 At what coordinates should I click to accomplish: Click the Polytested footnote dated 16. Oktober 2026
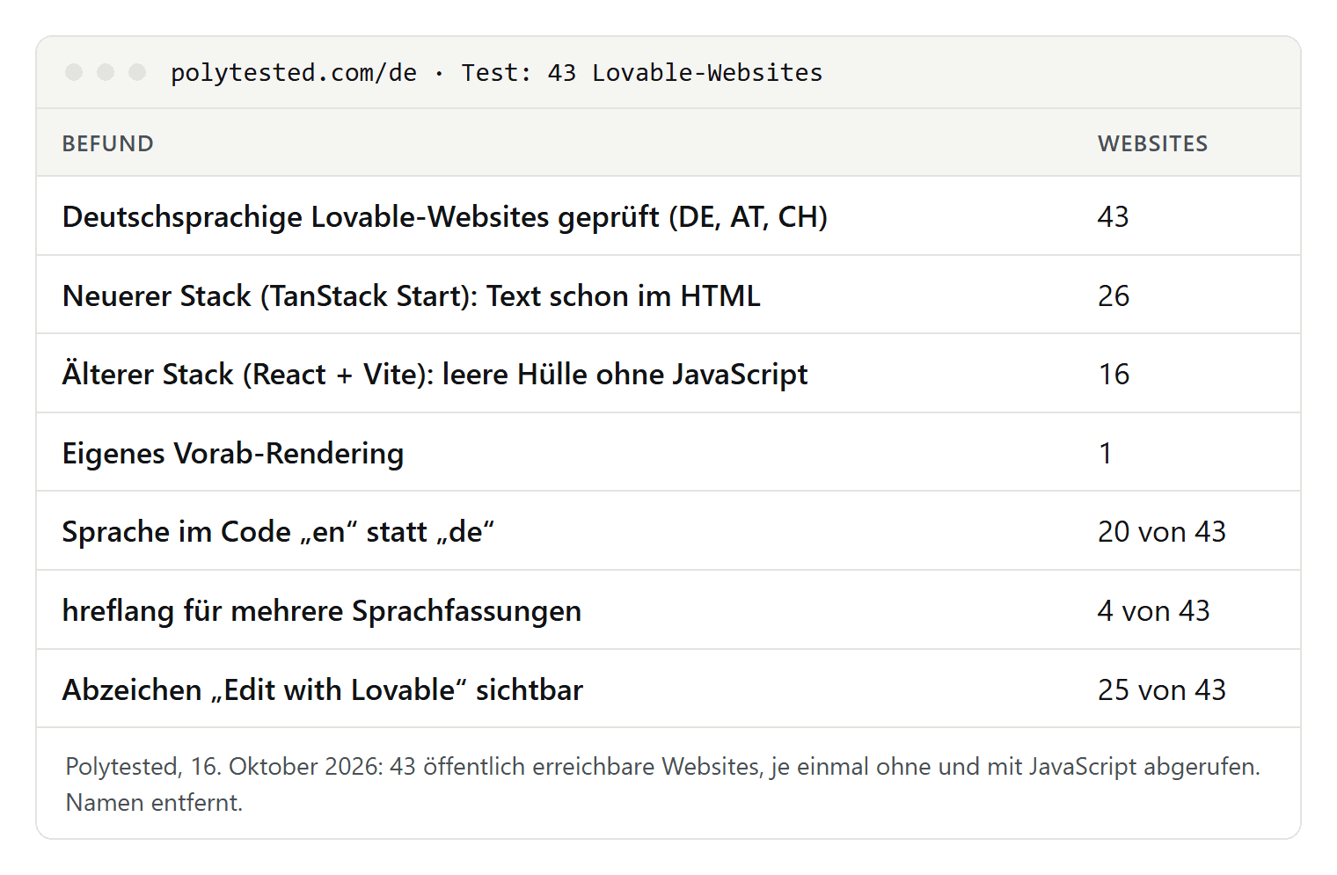point(663,784)
